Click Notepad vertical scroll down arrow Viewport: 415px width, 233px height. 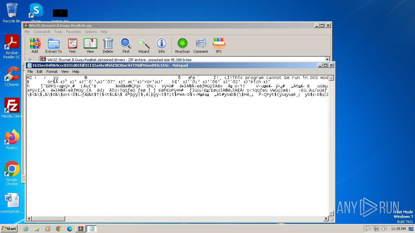click(x=331, y=214)
